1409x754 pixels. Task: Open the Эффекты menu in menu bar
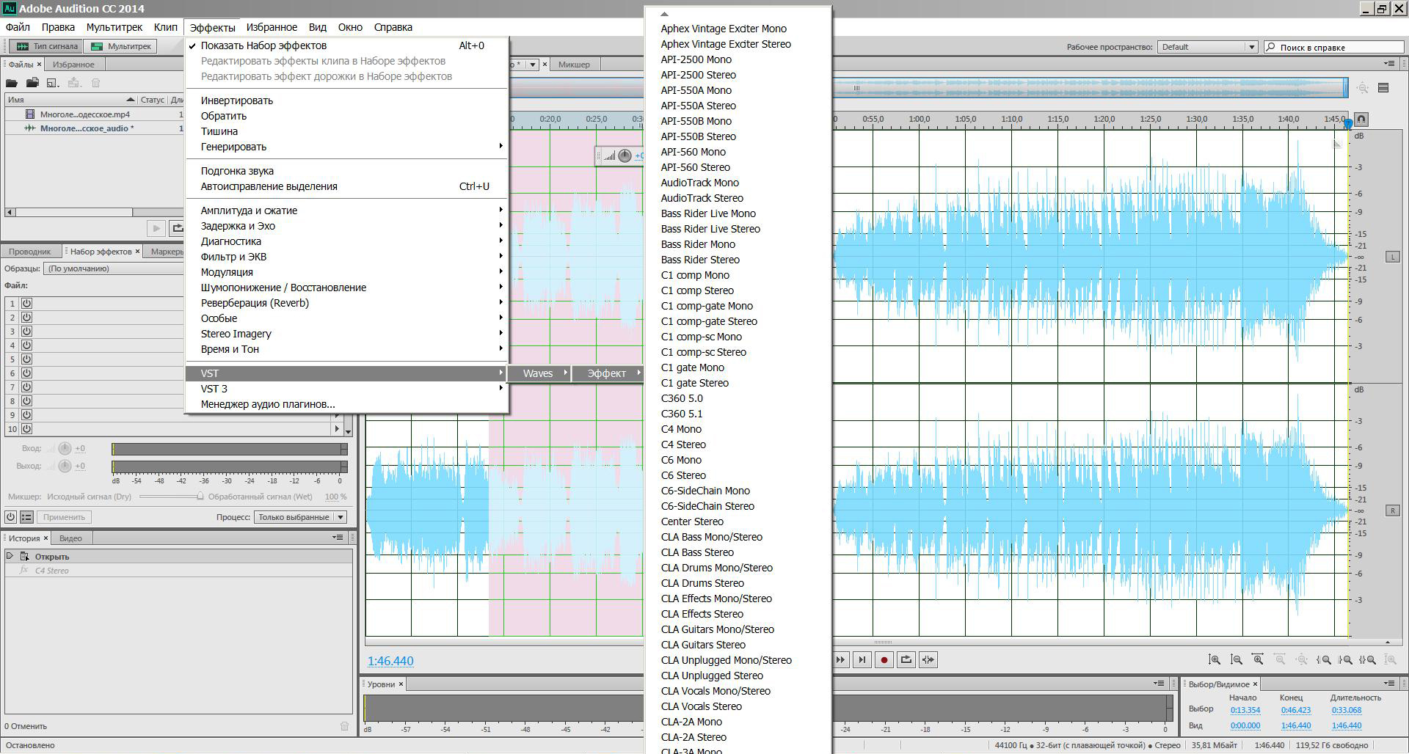213,27
